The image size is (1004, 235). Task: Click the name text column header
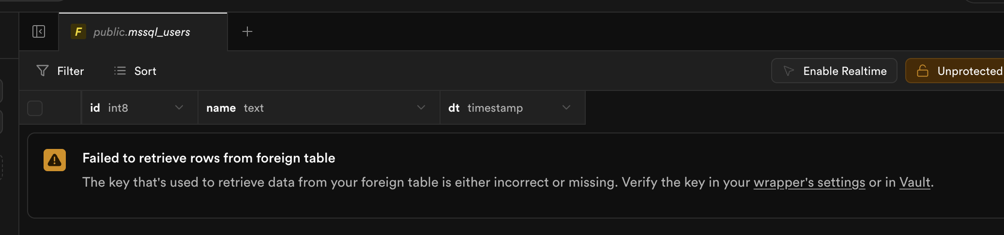[235, 108]
